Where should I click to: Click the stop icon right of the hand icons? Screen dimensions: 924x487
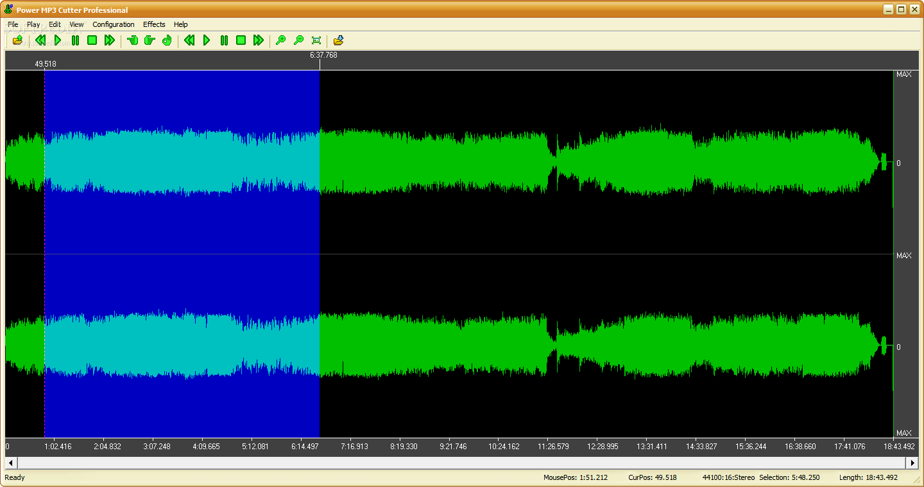point(241,40)
